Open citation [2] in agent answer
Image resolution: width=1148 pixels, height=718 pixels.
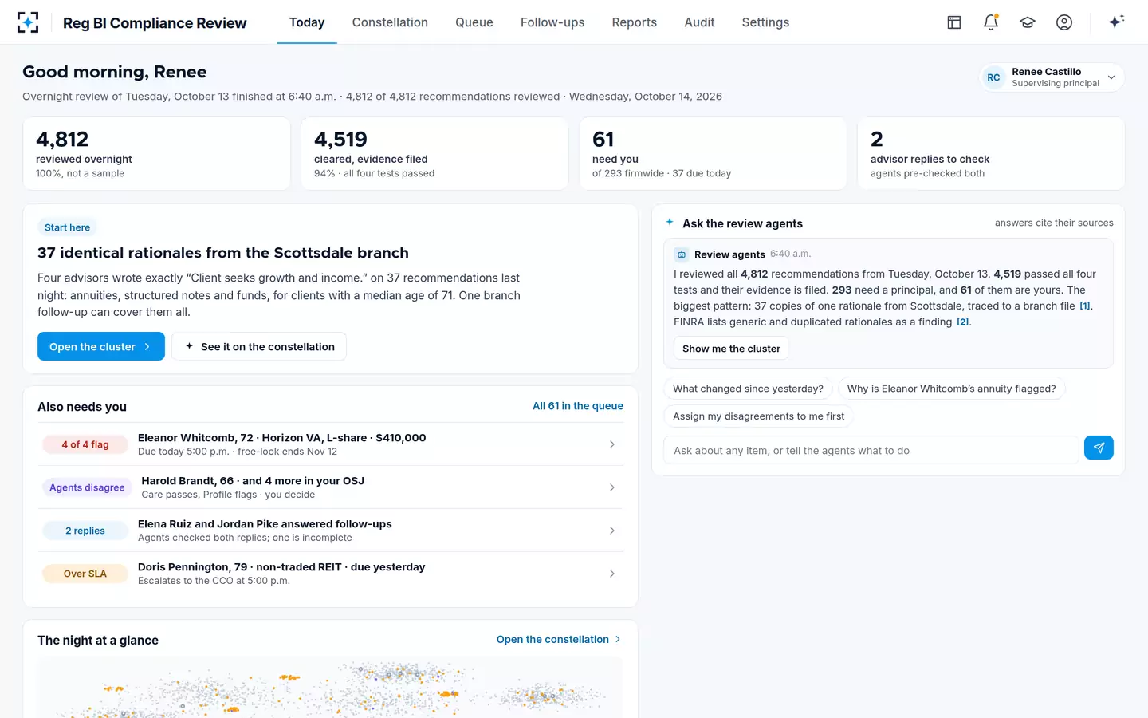pyautogui.click(x=963, y=322)
